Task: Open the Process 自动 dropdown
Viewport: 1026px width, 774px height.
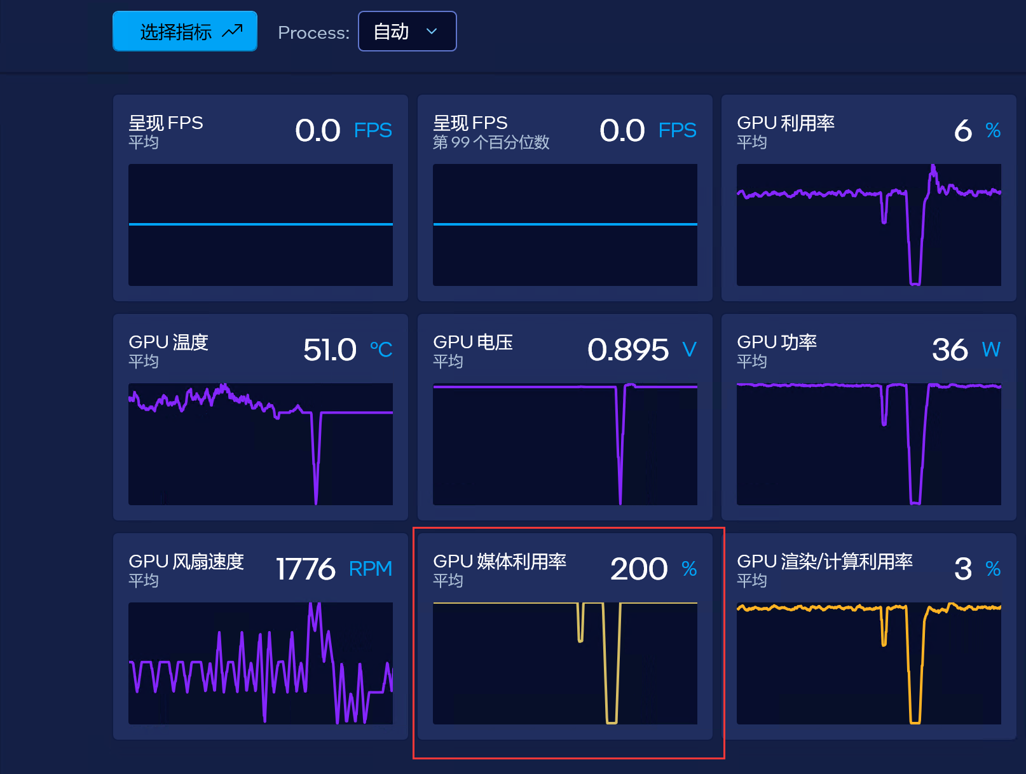Action: [x=407, y=31]
